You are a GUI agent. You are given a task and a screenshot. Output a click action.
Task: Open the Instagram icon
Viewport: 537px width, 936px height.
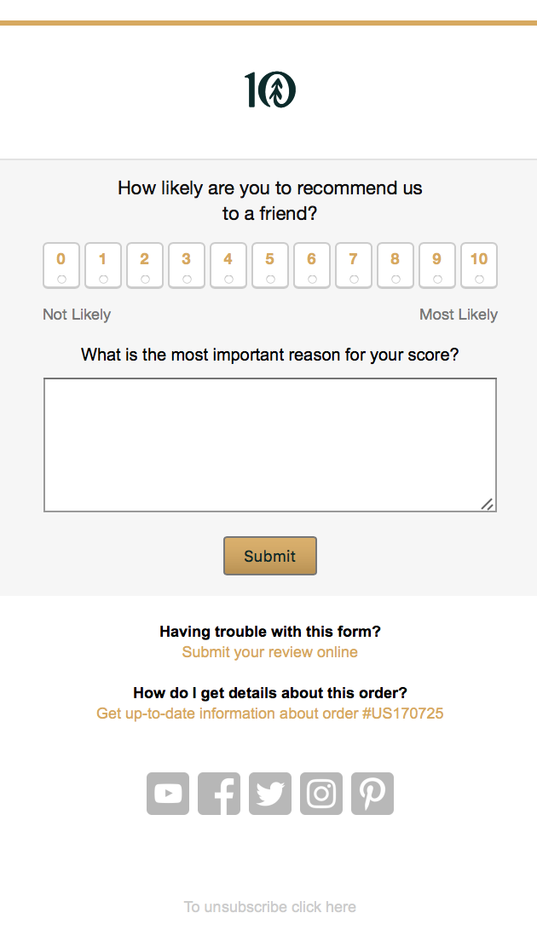320,793
